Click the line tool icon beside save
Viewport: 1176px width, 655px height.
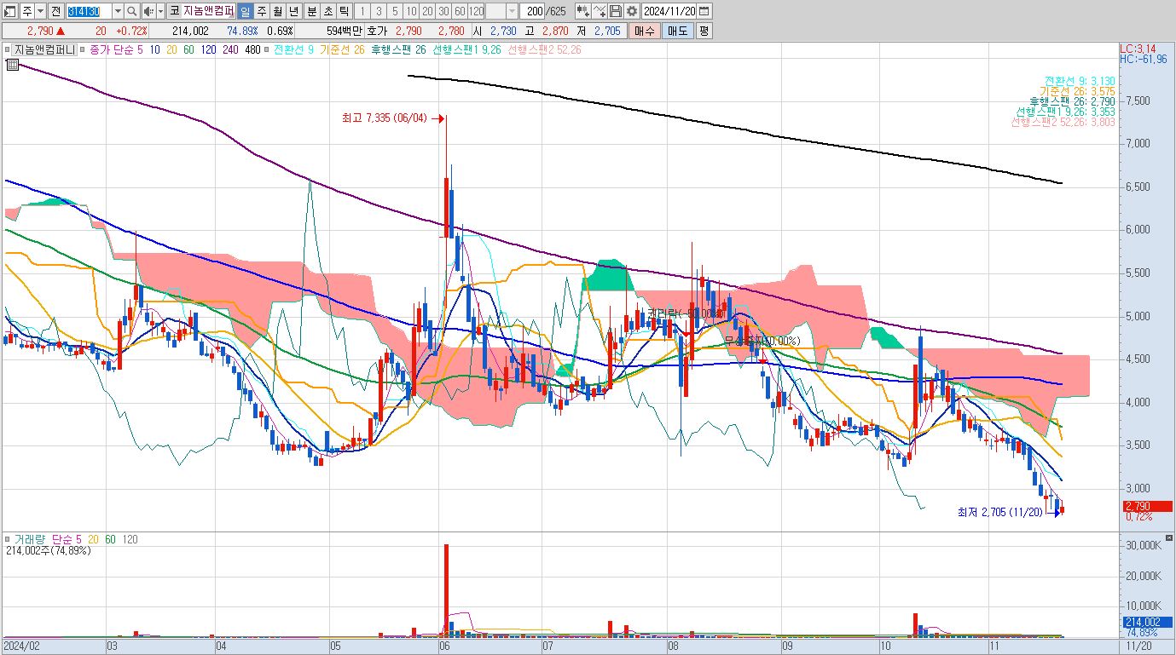tap(600, 11)
